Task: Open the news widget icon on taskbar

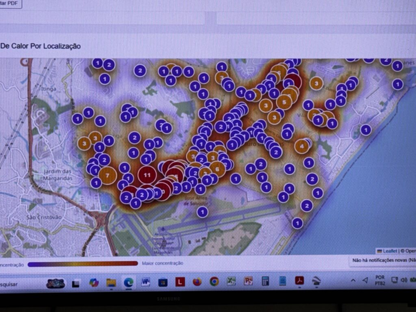Action: [x=55, y=283]
